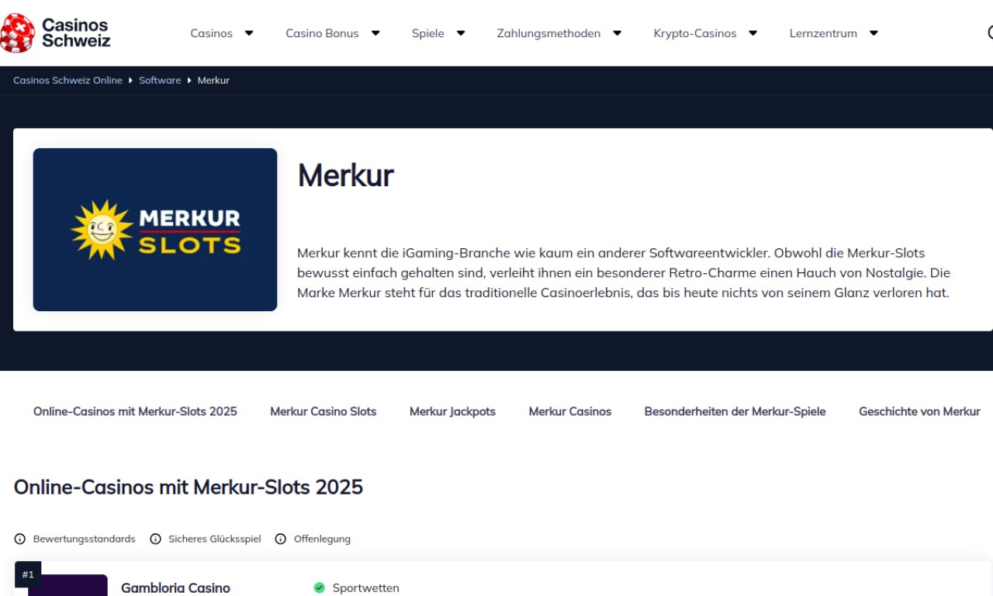
Task: Open the Offenlegung link
Action: [x=322, y=539]
